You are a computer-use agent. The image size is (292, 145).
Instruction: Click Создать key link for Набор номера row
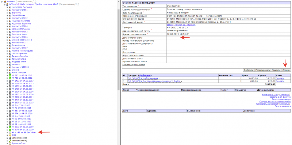point(280,78)
